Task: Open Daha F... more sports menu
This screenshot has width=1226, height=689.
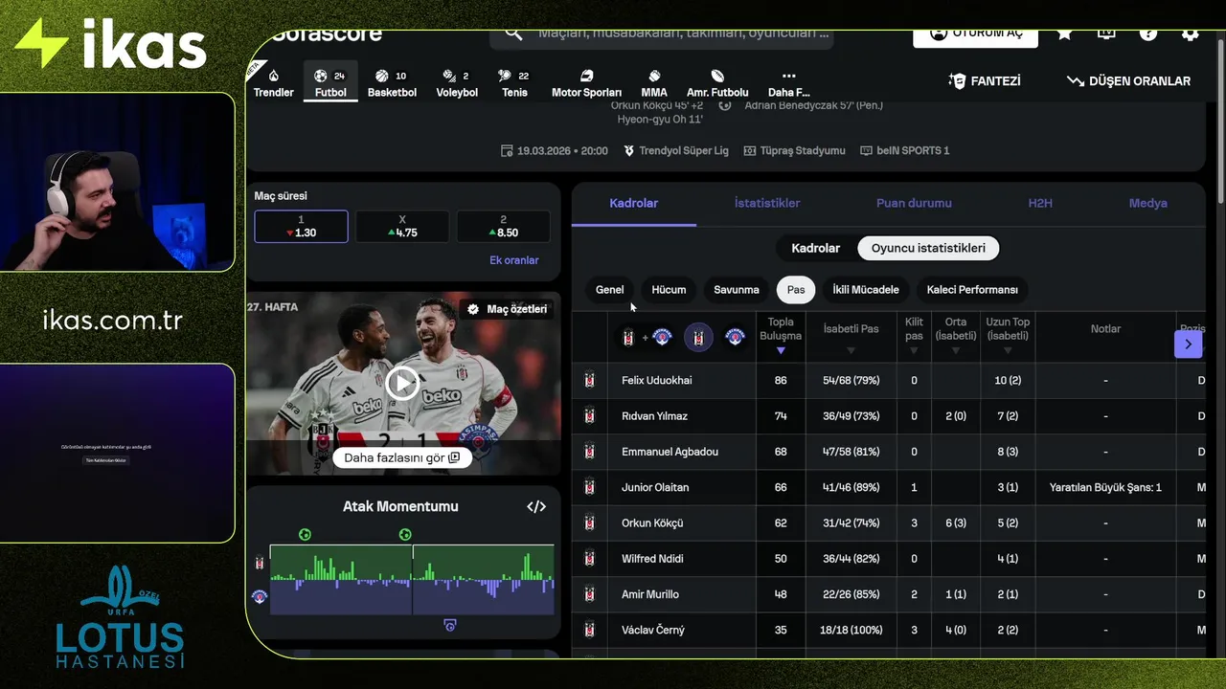Action: coord(788,83)
